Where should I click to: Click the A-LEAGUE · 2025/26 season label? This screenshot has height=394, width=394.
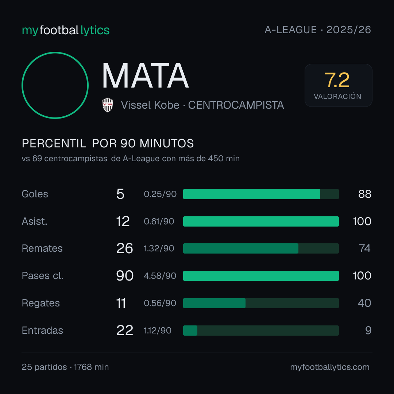click(318, 30)
